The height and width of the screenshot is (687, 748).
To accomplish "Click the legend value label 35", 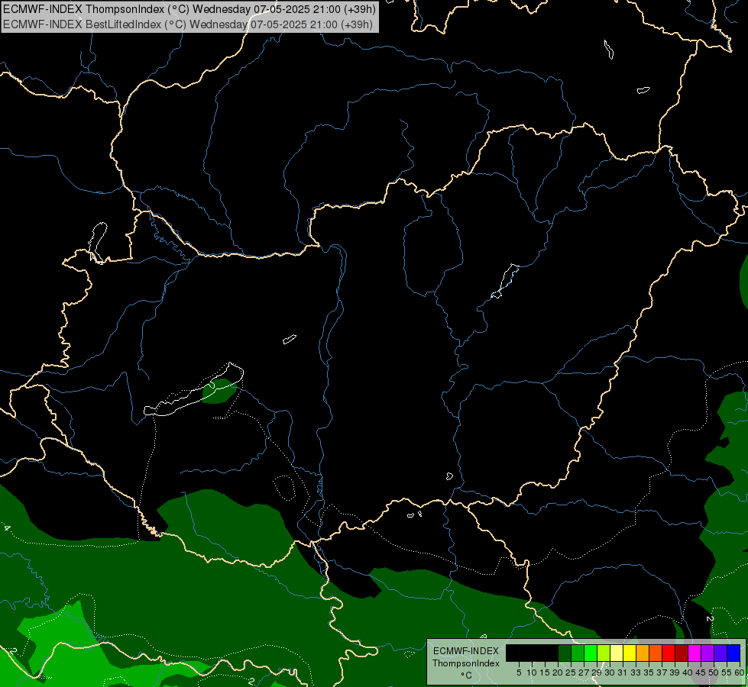I will (x=649, y=672).
